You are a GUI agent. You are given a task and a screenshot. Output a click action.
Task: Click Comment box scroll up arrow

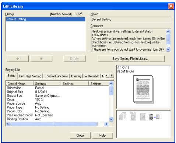[168, 31]
